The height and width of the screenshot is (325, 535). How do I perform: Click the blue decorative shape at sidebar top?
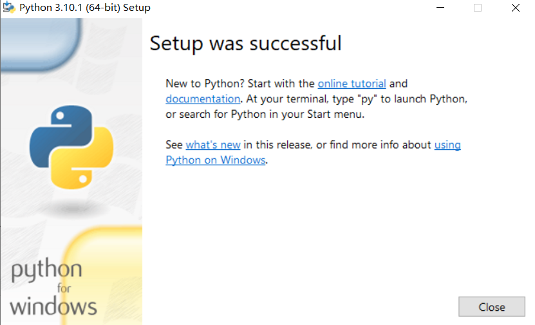click(39, 42)
